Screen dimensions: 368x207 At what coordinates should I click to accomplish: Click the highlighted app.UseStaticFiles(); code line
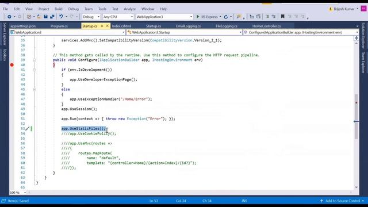point(83,129)
